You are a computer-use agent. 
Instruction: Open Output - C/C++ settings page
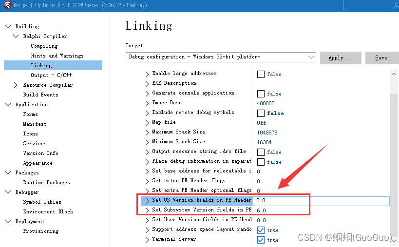[52, 75]
